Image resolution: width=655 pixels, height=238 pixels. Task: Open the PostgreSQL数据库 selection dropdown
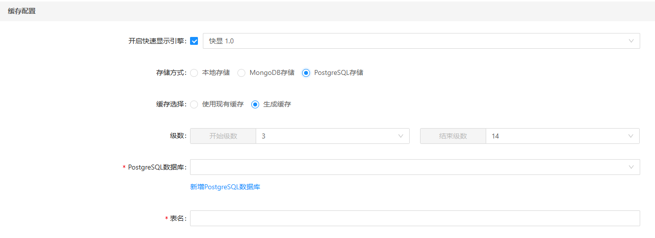coord(415,167)
